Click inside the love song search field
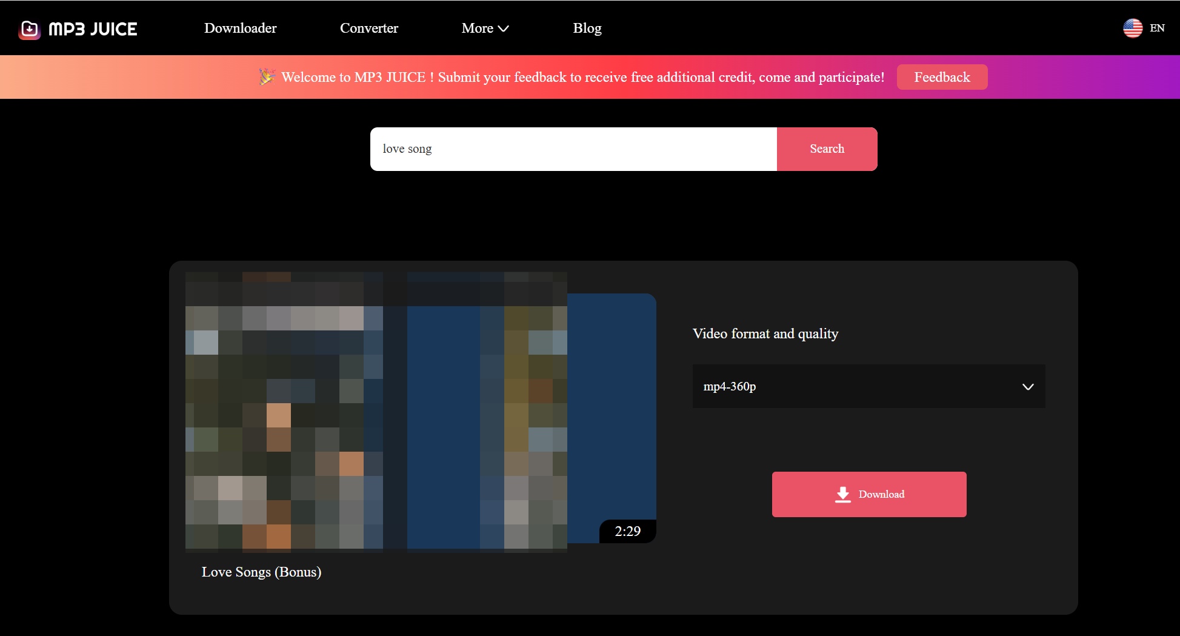1180x636 pixels. (x=573, y=149)
